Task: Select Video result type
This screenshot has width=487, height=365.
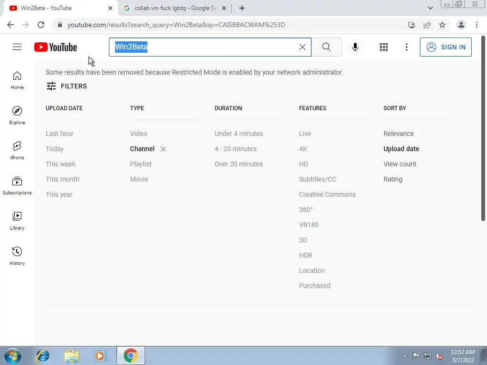Action: 138,134
